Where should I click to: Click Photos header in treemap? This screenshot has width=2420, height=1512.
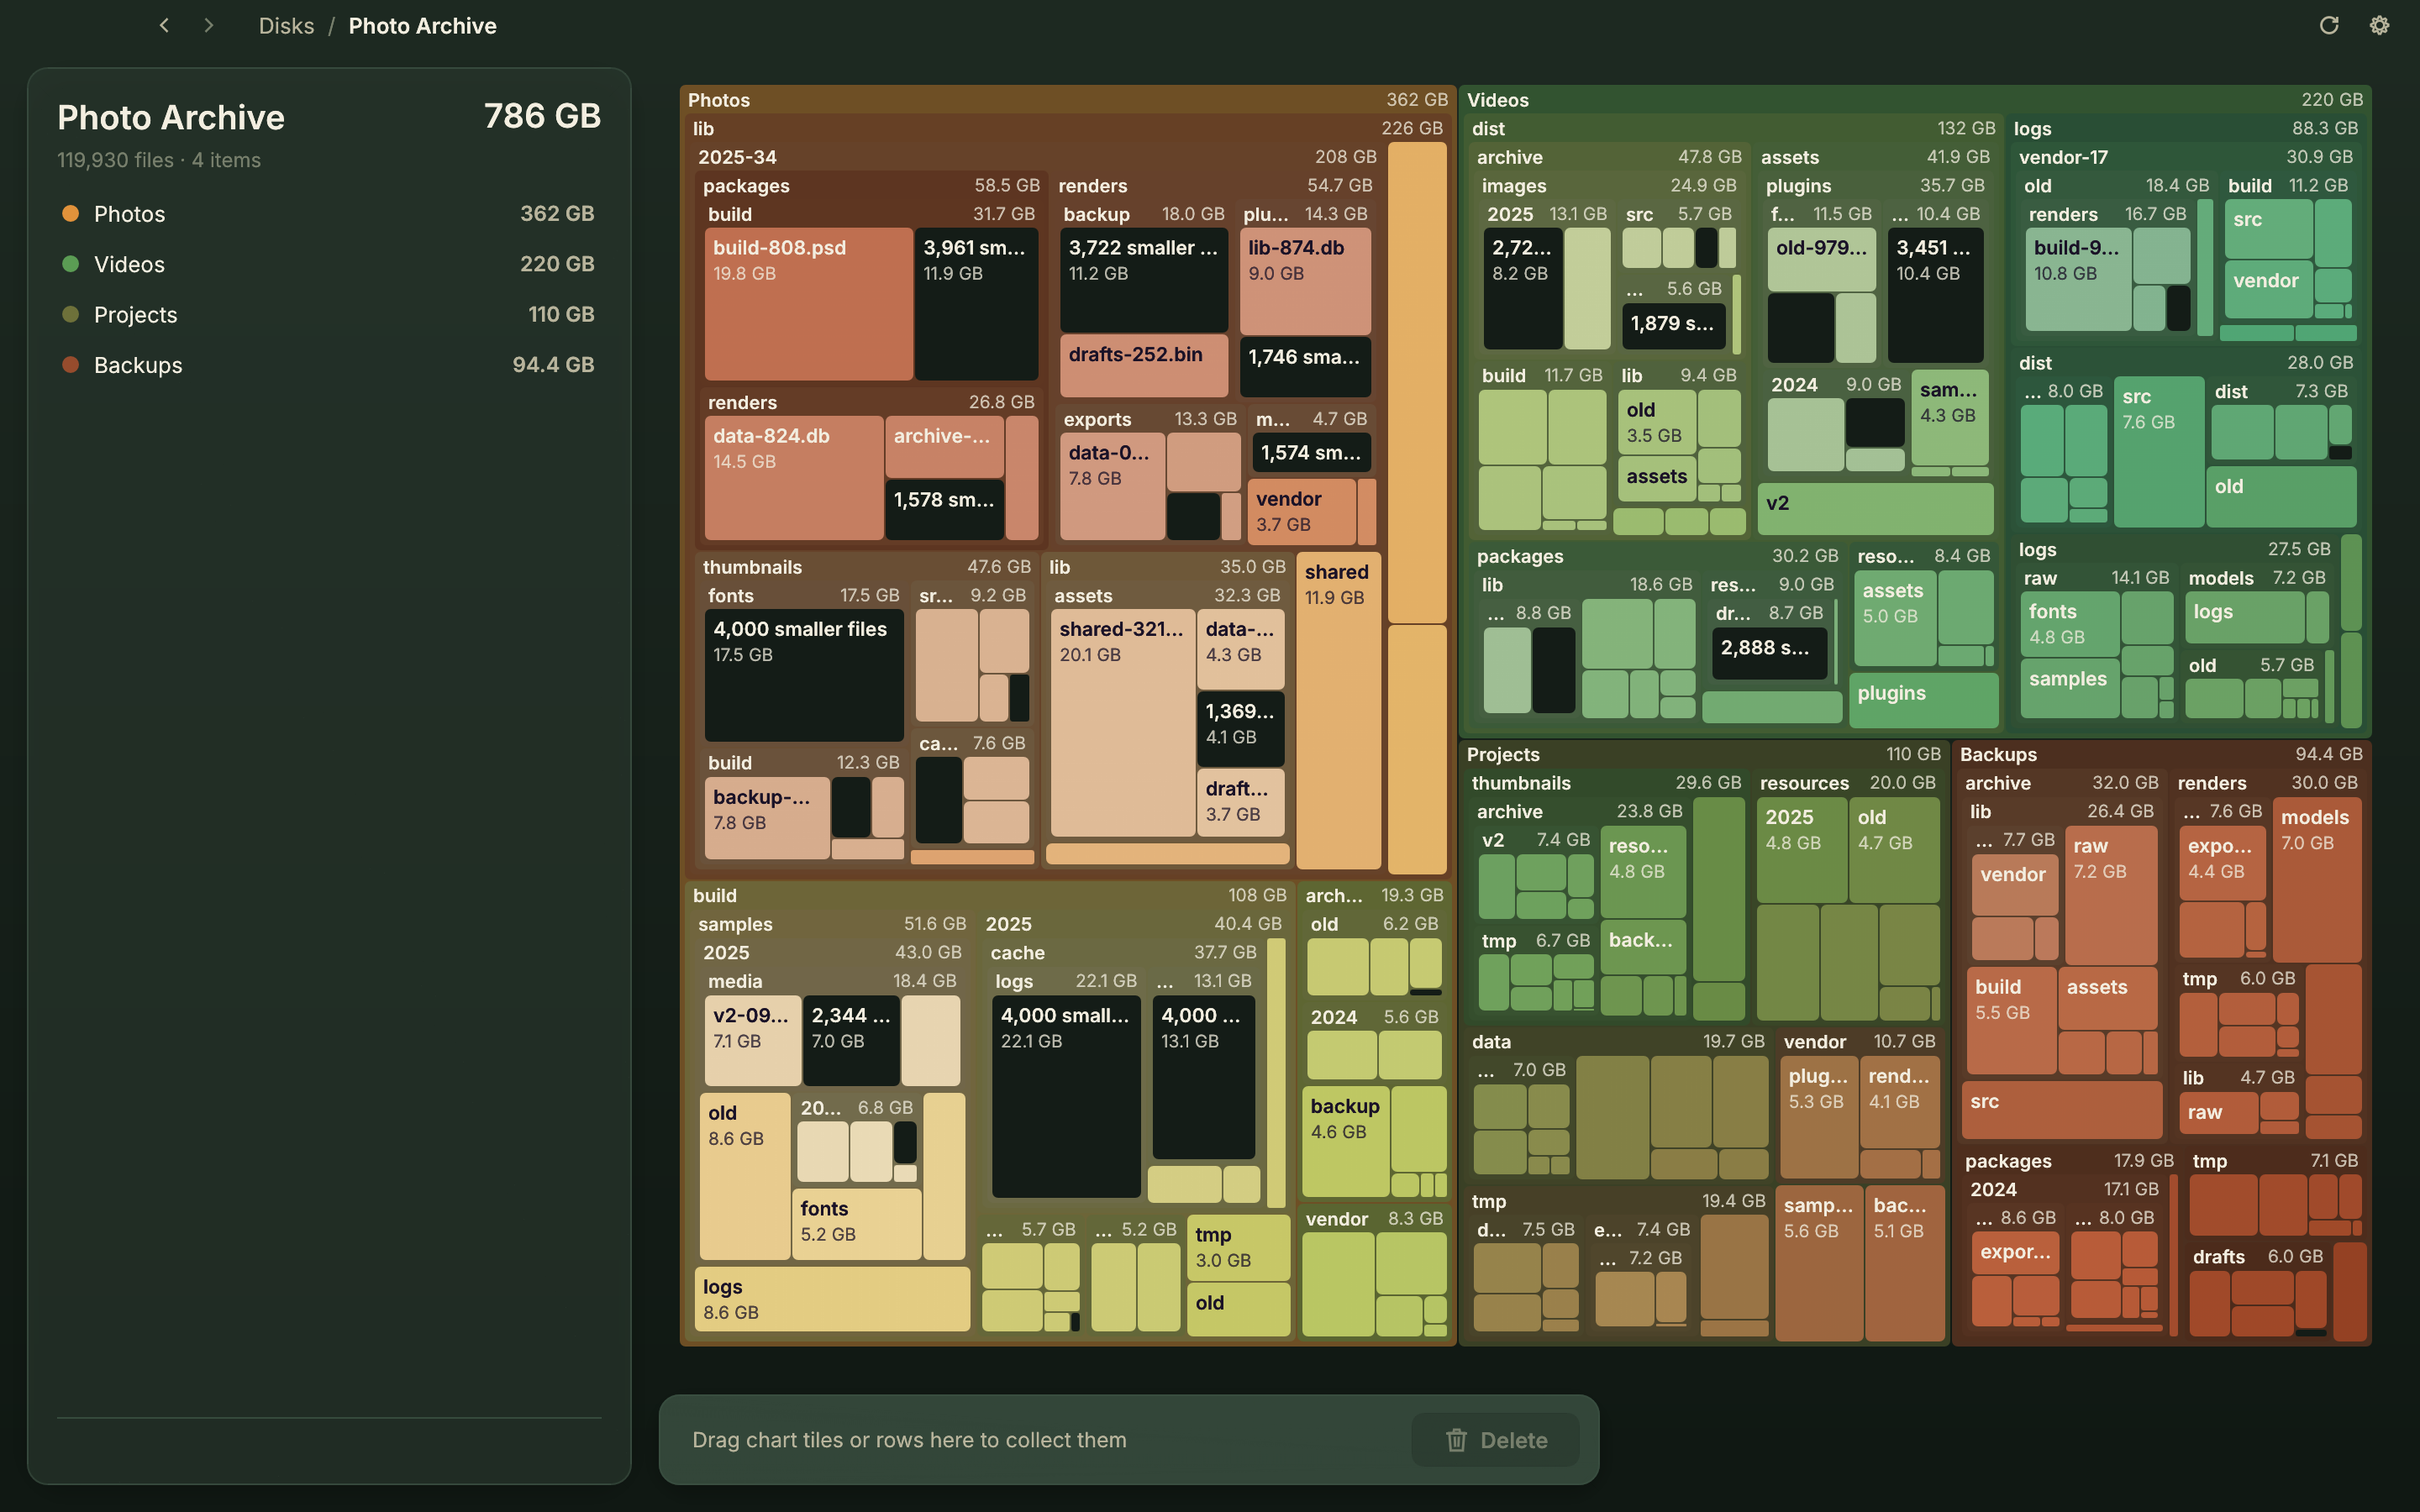pos(1067,100)
